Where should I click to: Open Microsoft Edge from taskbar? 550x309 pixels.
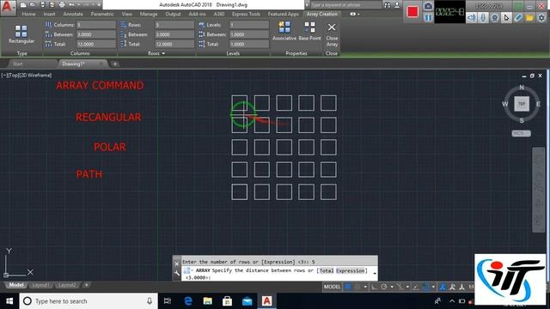pyautogui.click(x=188, y=301)
